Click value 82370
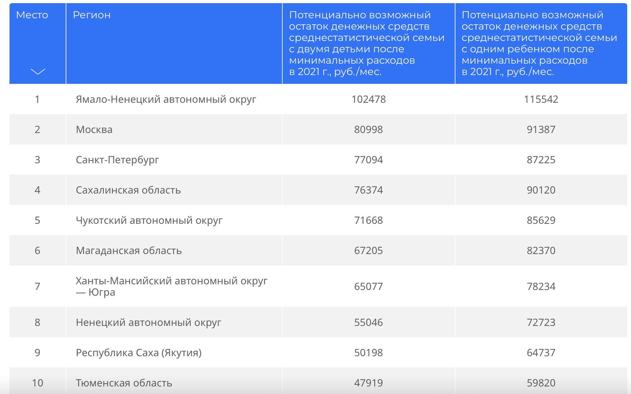 click(x=541, y=251)
